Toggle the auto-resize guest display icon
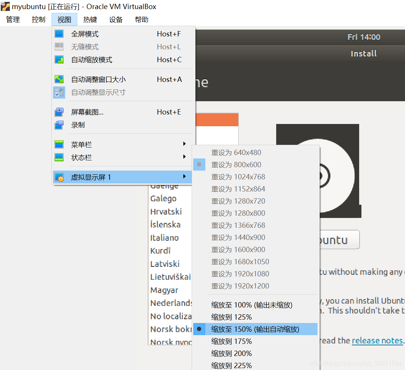The width and height of the screenshot is (405, 370). (x=59, y=92)
